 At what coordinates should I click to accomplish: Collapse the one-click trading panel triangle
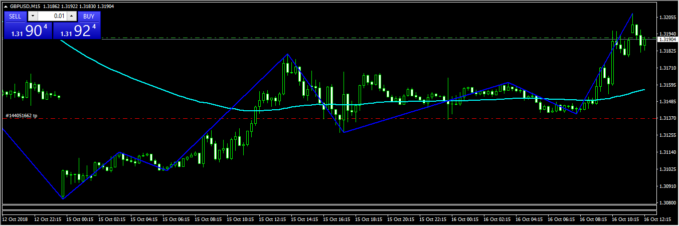[6, 6]
